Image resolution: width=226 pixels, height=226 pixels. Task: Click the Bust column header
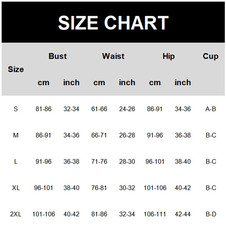[58, 56]
